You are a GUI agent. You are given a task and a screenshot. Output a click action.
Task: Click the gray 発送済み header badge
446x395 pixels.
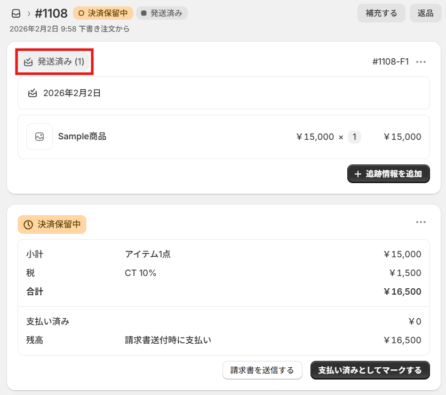[162, 13]
